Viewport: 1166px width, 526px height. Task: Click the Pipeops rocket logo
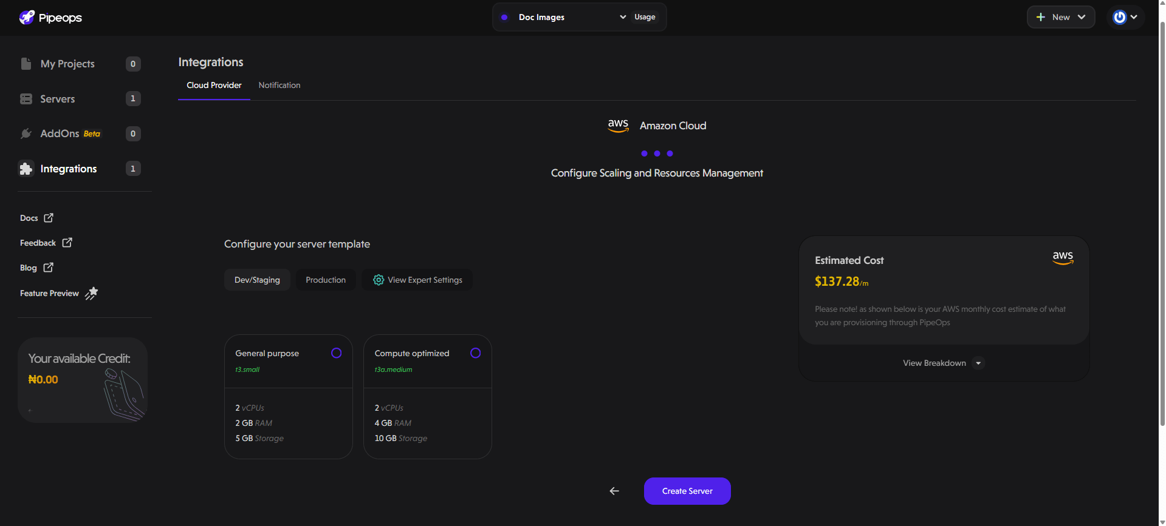27,17
